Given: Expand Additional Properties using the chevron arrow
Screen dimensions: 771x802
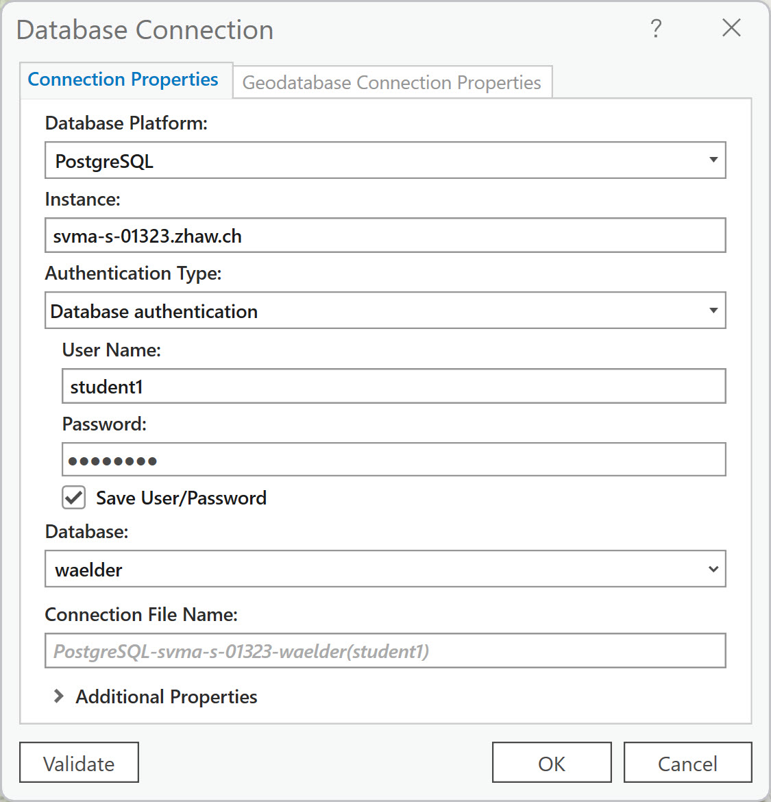Looking at the screenshot, I should coord(59,696).
